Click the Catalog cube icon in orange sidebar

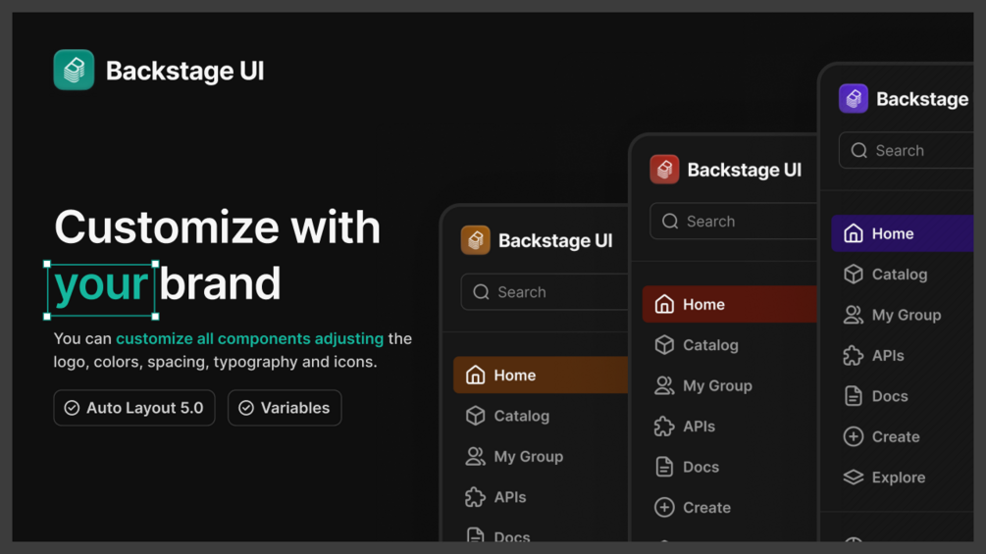tap(476, 416)
